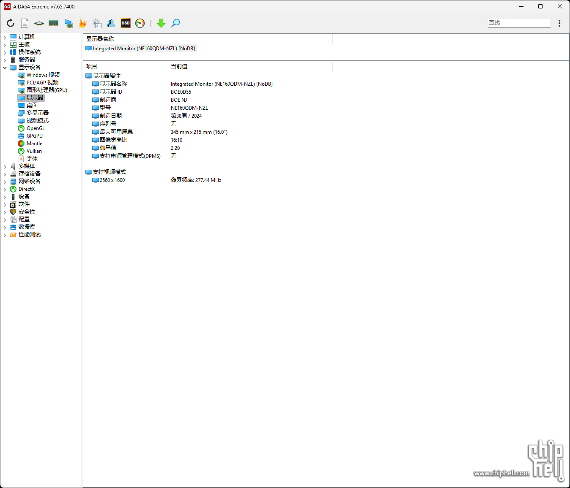Open the OSD panel icon
The width and height of the screenshot is (570, 488).
click(126, 23)
